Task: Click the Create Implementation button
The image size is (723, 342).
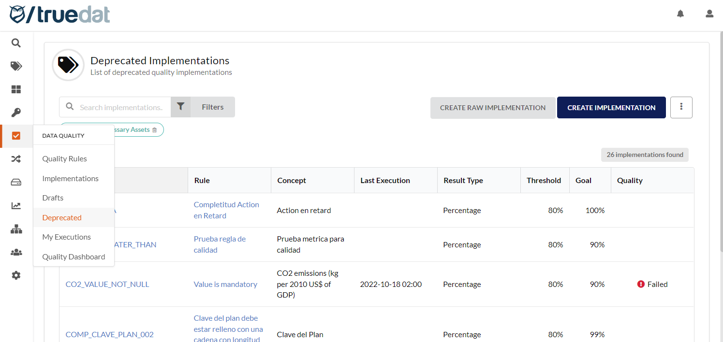Action: 611,107
